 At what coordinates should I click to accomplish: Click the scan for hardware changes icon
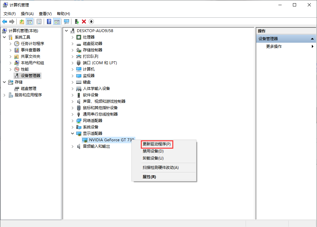pos(67,22)
